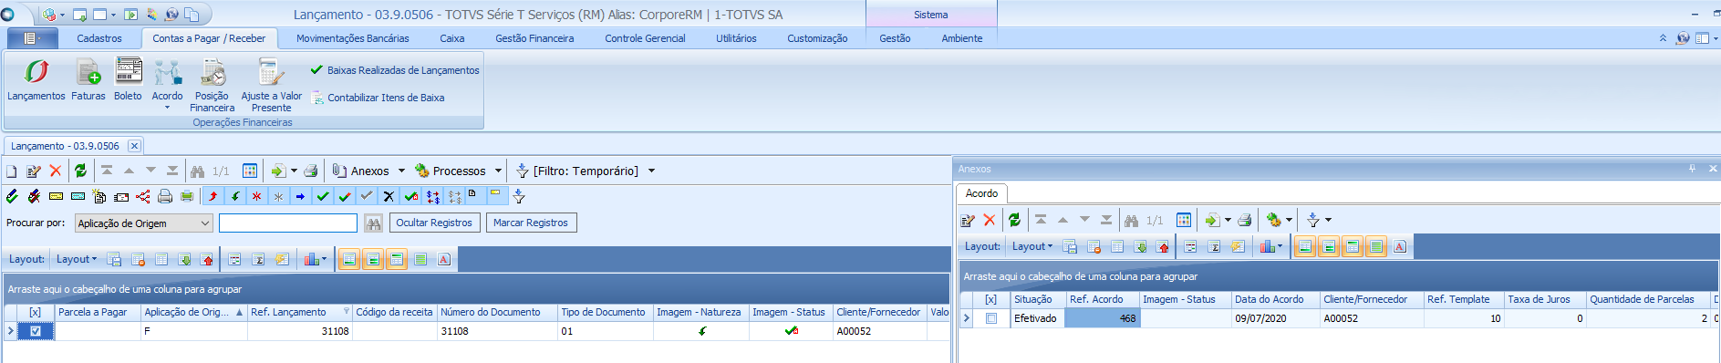Click the Procurar por search text field
Viewport: 1721px width, 363px height.
[x=288, y=223]
